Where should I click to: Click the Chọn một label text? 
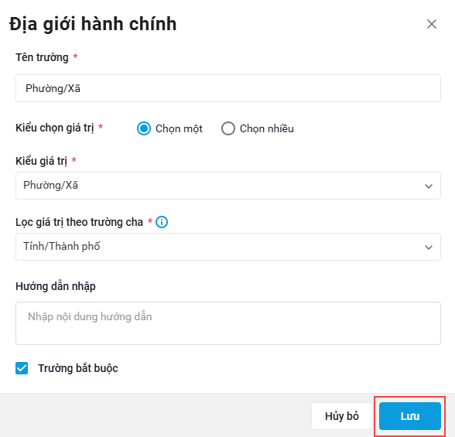pos(179,128)
